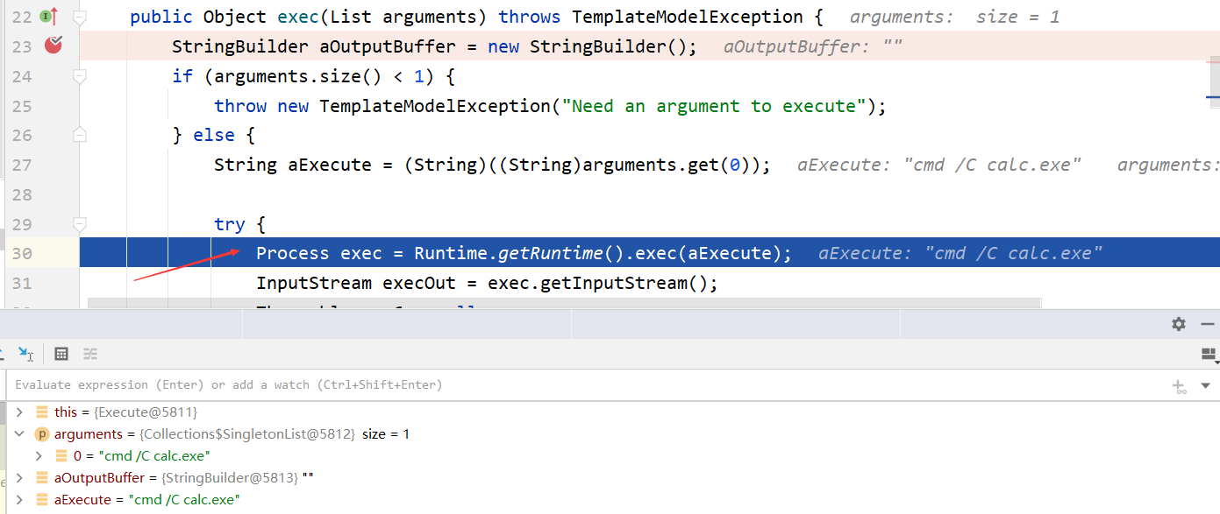Click 'TemplateModelException' in line 22 throws clause
This screenshot has height=514, width=1220.
click(x=687, y=17)
